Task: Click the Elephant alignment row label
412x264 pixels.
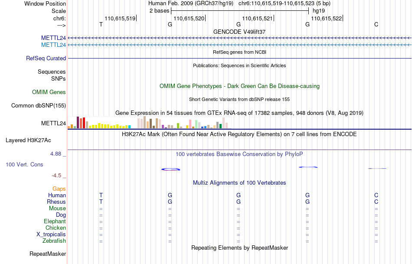Action: 55,222
